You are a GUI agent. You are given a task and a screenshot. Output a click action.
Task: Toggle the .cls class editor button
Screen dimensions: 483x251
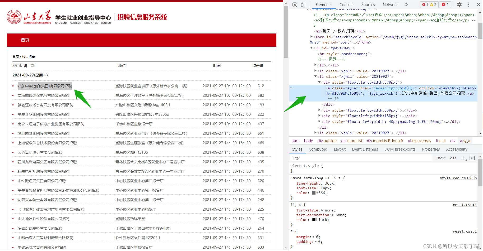tap(452, 158)
